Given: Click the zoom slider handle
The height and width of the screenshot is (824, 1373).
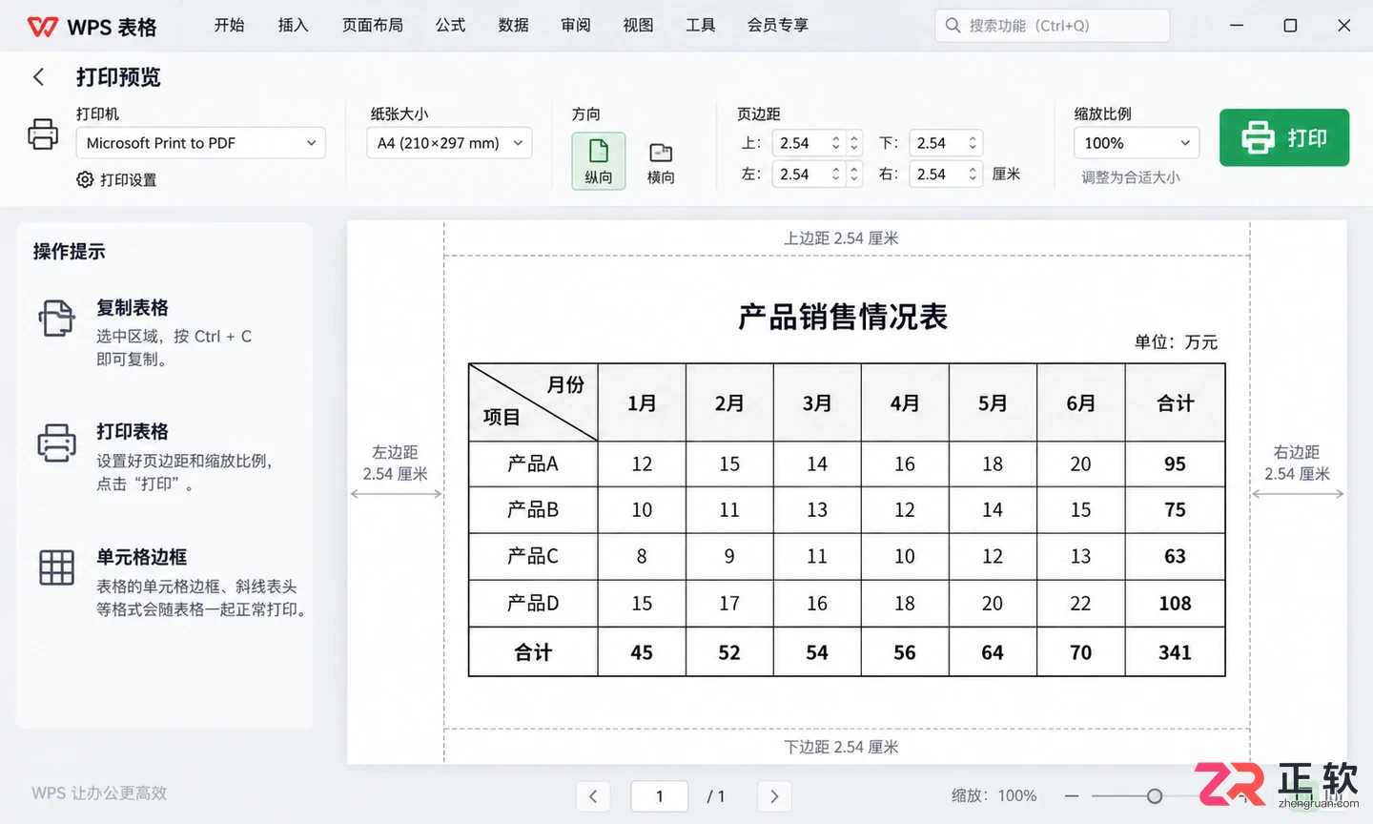Looking at the screenshot, I should point(1155,796).
